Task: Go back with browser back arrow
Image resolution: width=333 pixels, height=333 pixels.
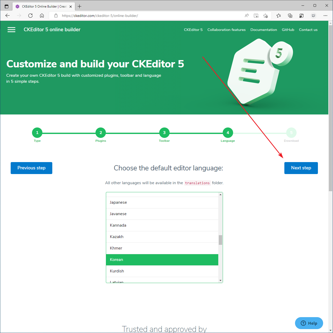Action: pos(8,16)
